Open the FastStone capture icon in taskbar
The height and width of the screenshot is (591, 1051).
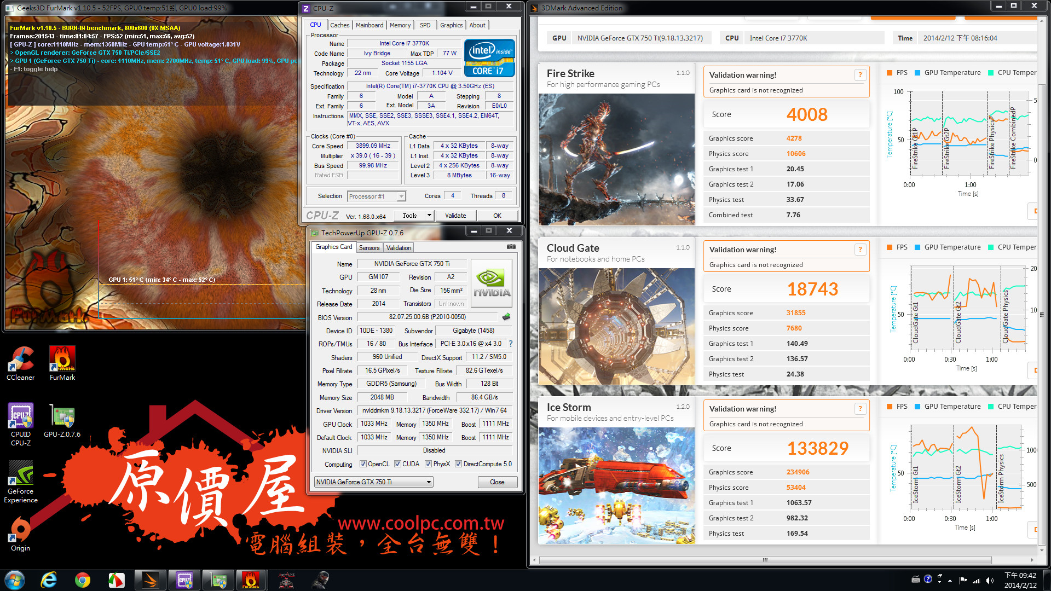click(116, 580)
